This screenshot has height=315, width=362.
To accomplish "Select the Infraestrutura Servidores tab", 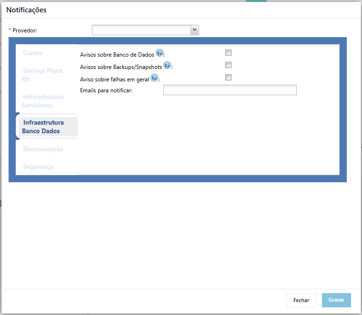I will [43, 101].
